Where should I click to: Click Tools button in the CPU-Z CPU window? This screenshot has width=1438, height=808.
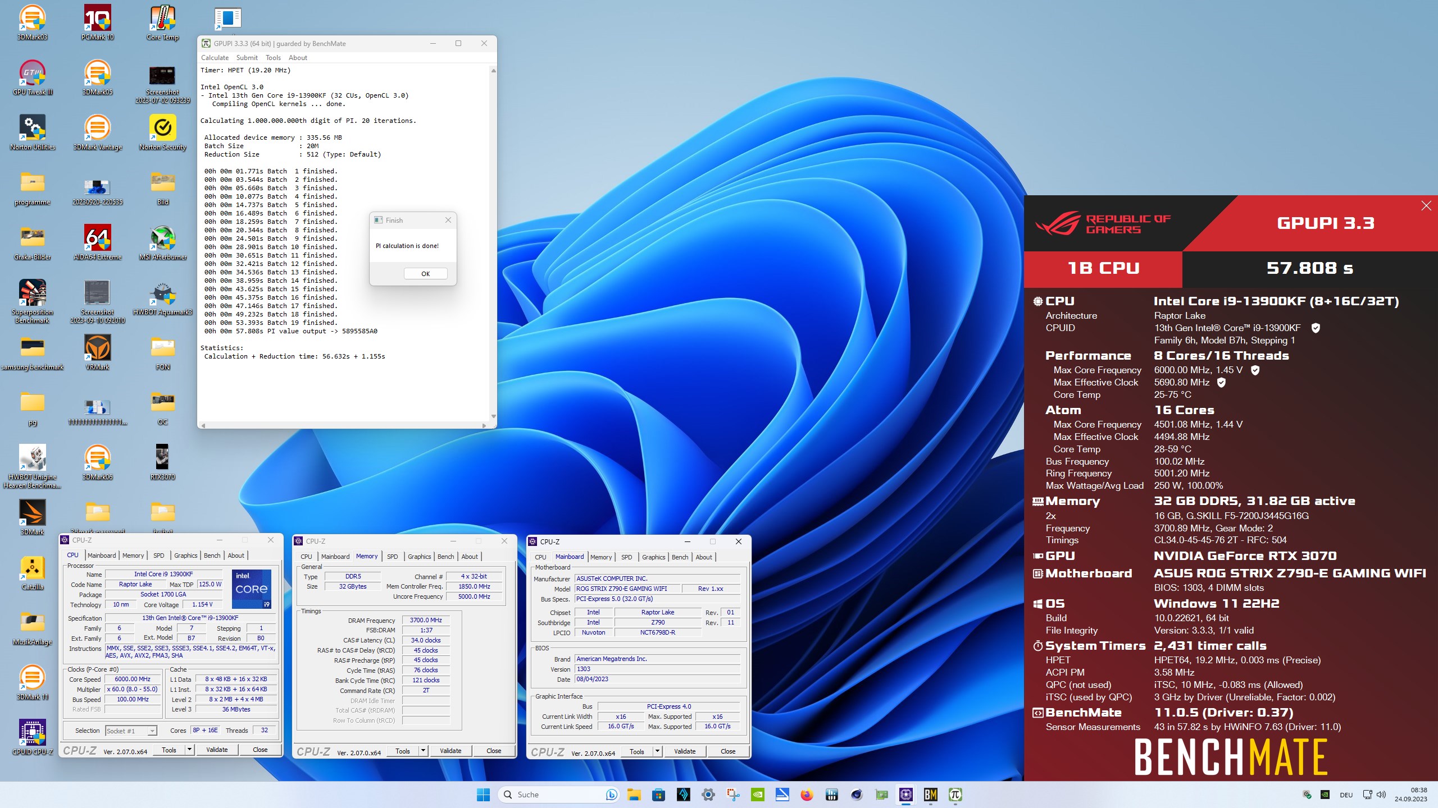point(169,750)
